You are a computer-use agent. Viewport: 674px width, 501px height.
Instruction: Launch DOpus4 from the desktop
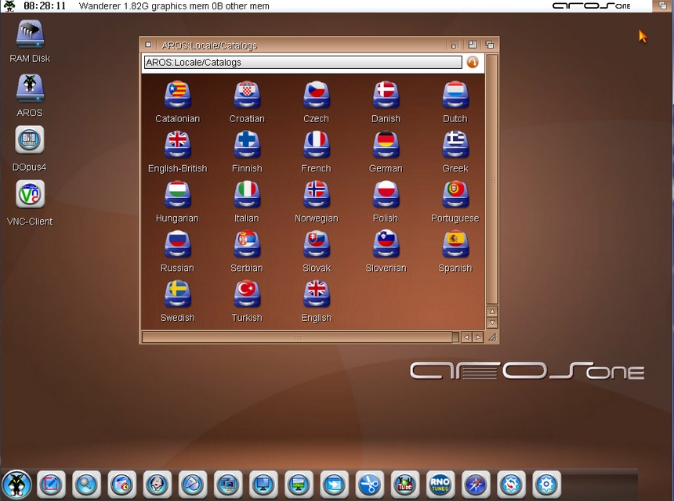click(x=30, y=142)
